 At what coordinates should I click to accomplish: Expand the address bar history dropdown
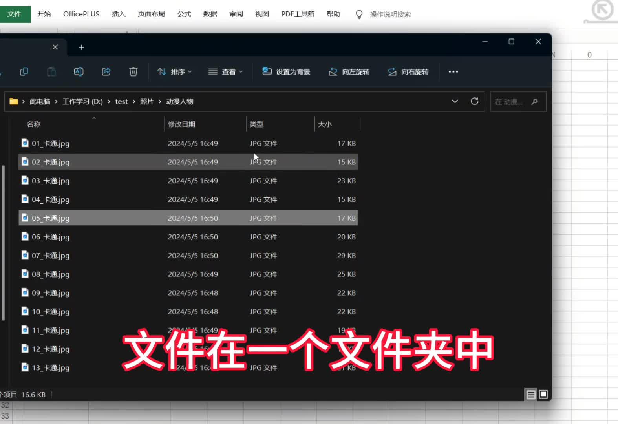click(x=455, y=102)
